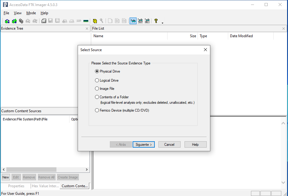Click the Export Logical Image (AD1) icon
Viewport: 288px width, 196px height.
[57, 21]
